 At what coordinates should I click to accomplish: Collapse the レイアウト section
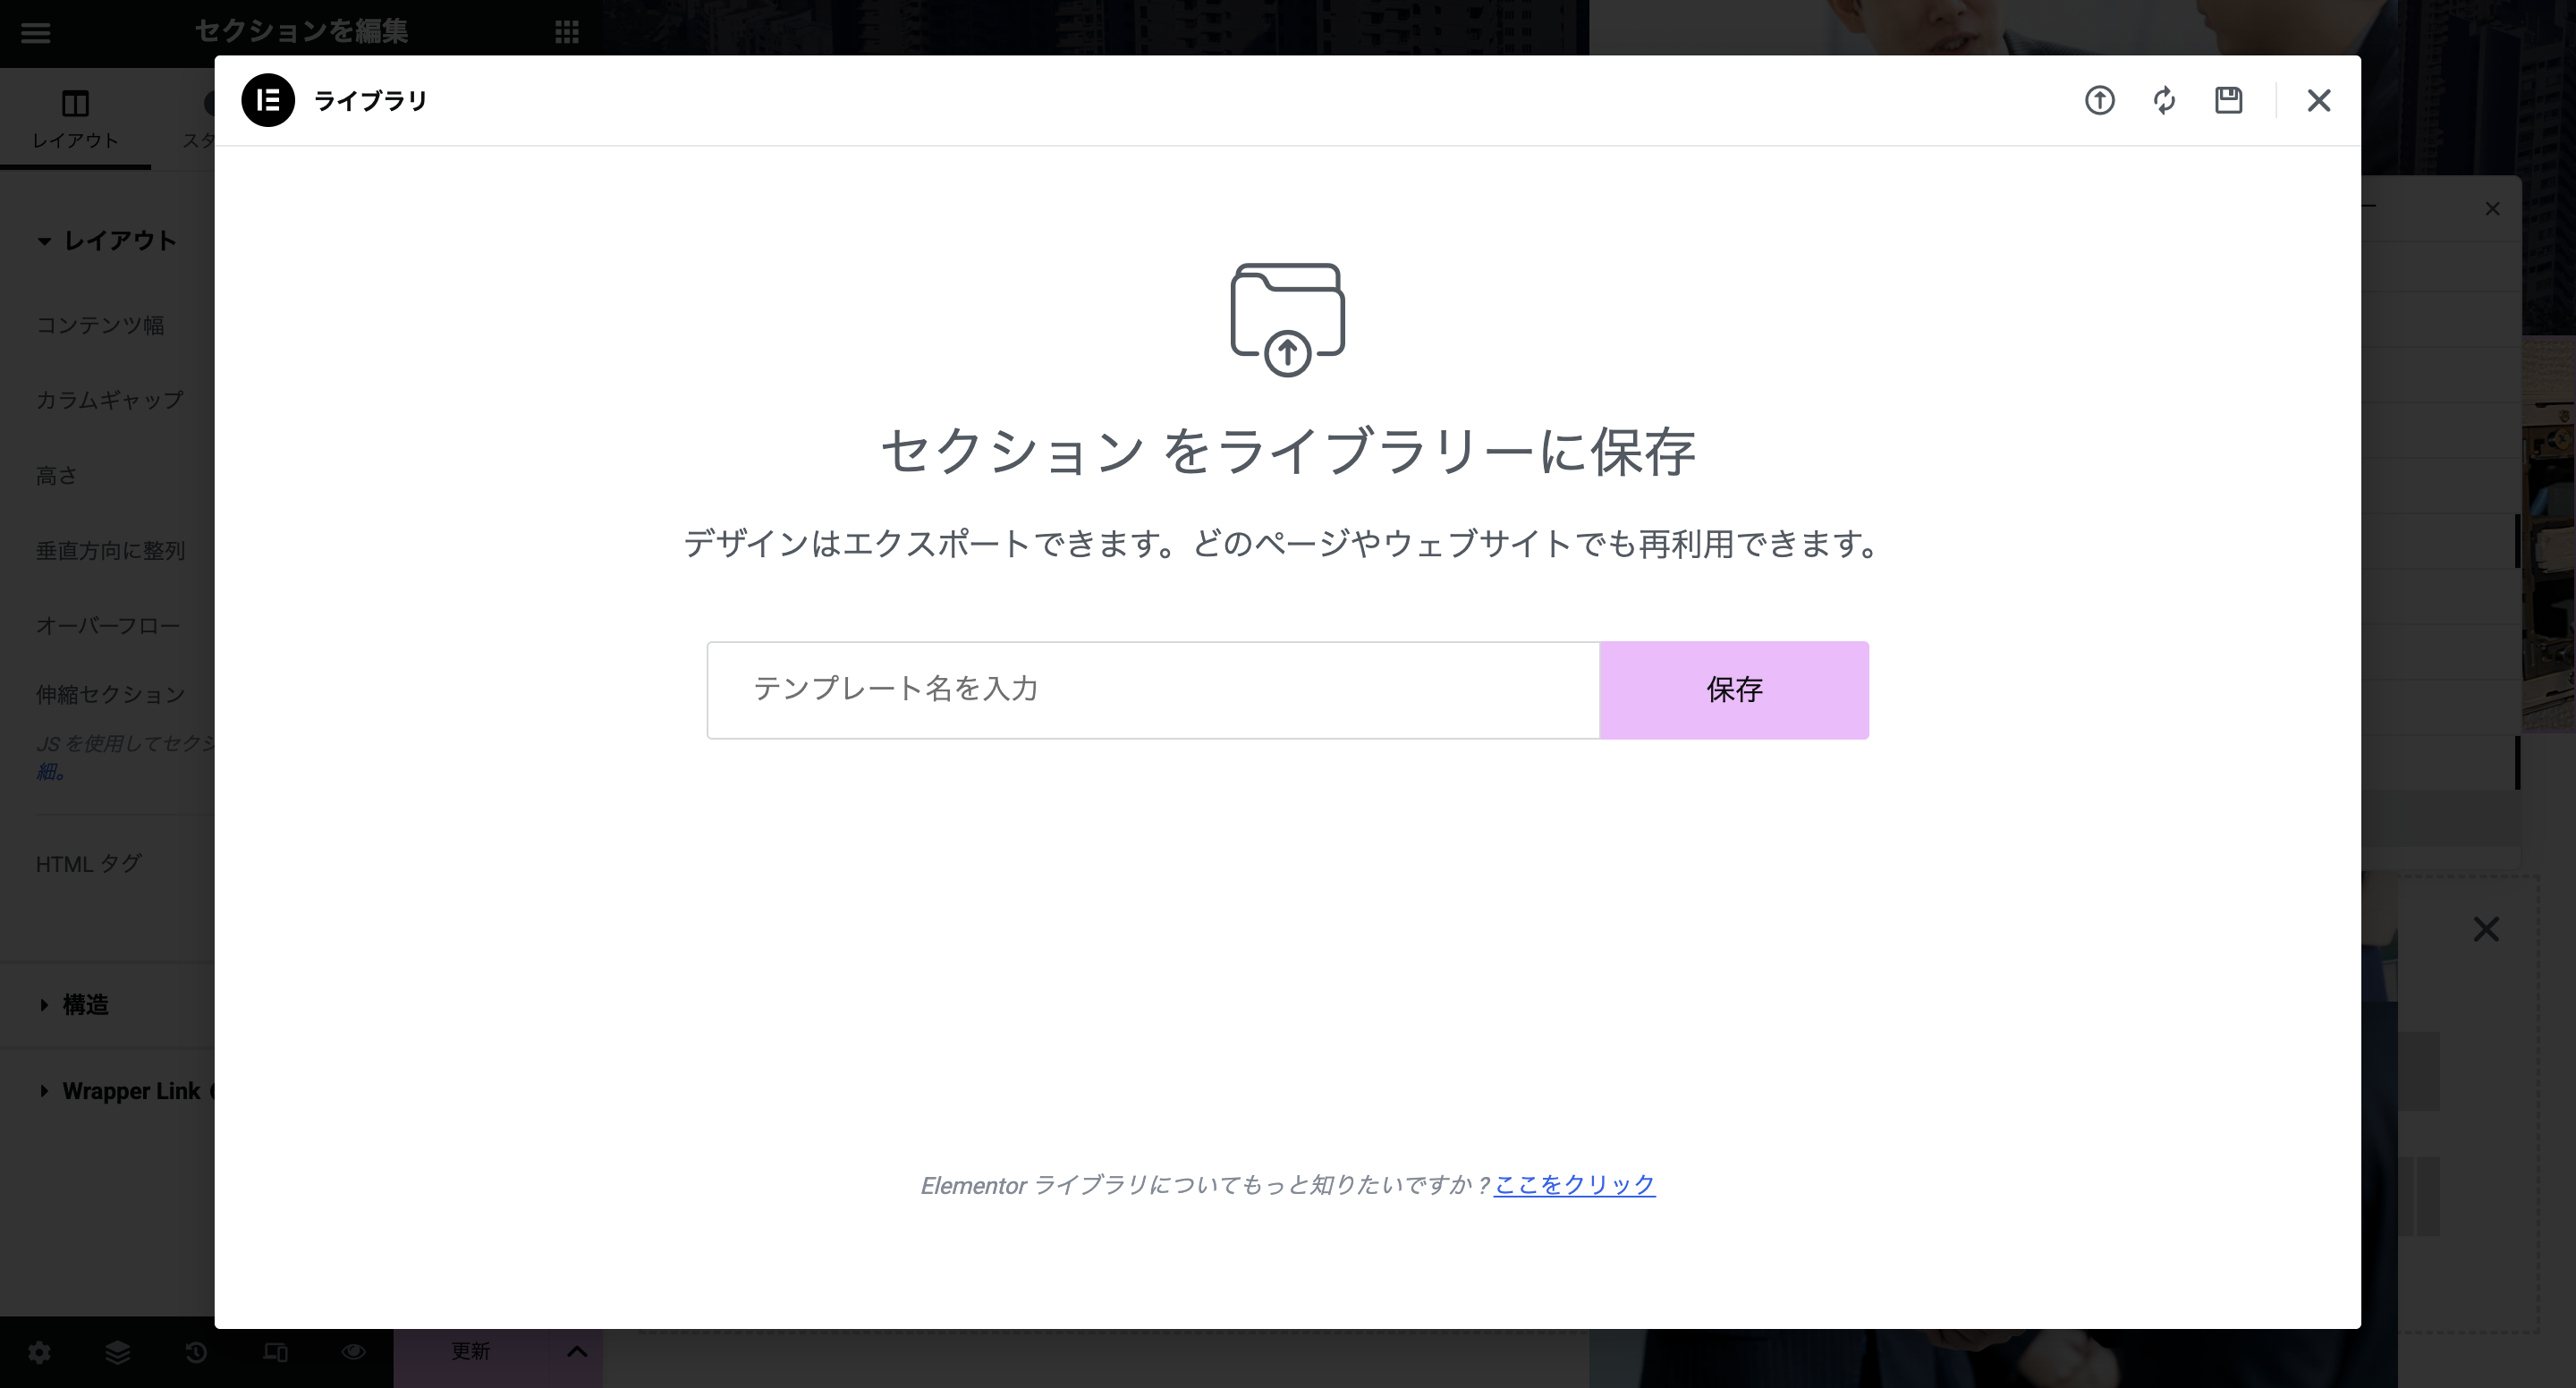(x=106, y=241)
